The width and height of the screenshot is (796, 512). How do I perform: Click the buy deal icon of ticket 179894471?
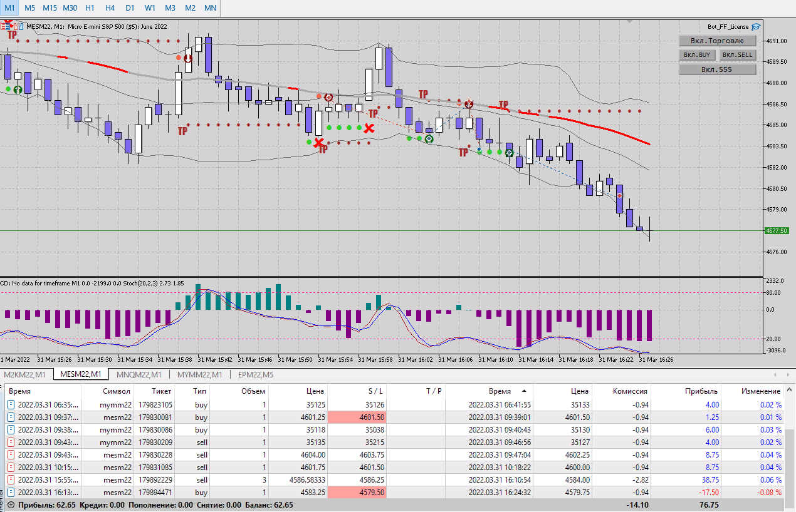pyautogui.click(x=11, y=493)
